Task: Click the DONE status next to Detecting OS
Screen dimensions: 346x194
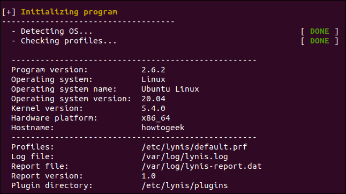Action: pyautogui.click(x=320, y=31)
